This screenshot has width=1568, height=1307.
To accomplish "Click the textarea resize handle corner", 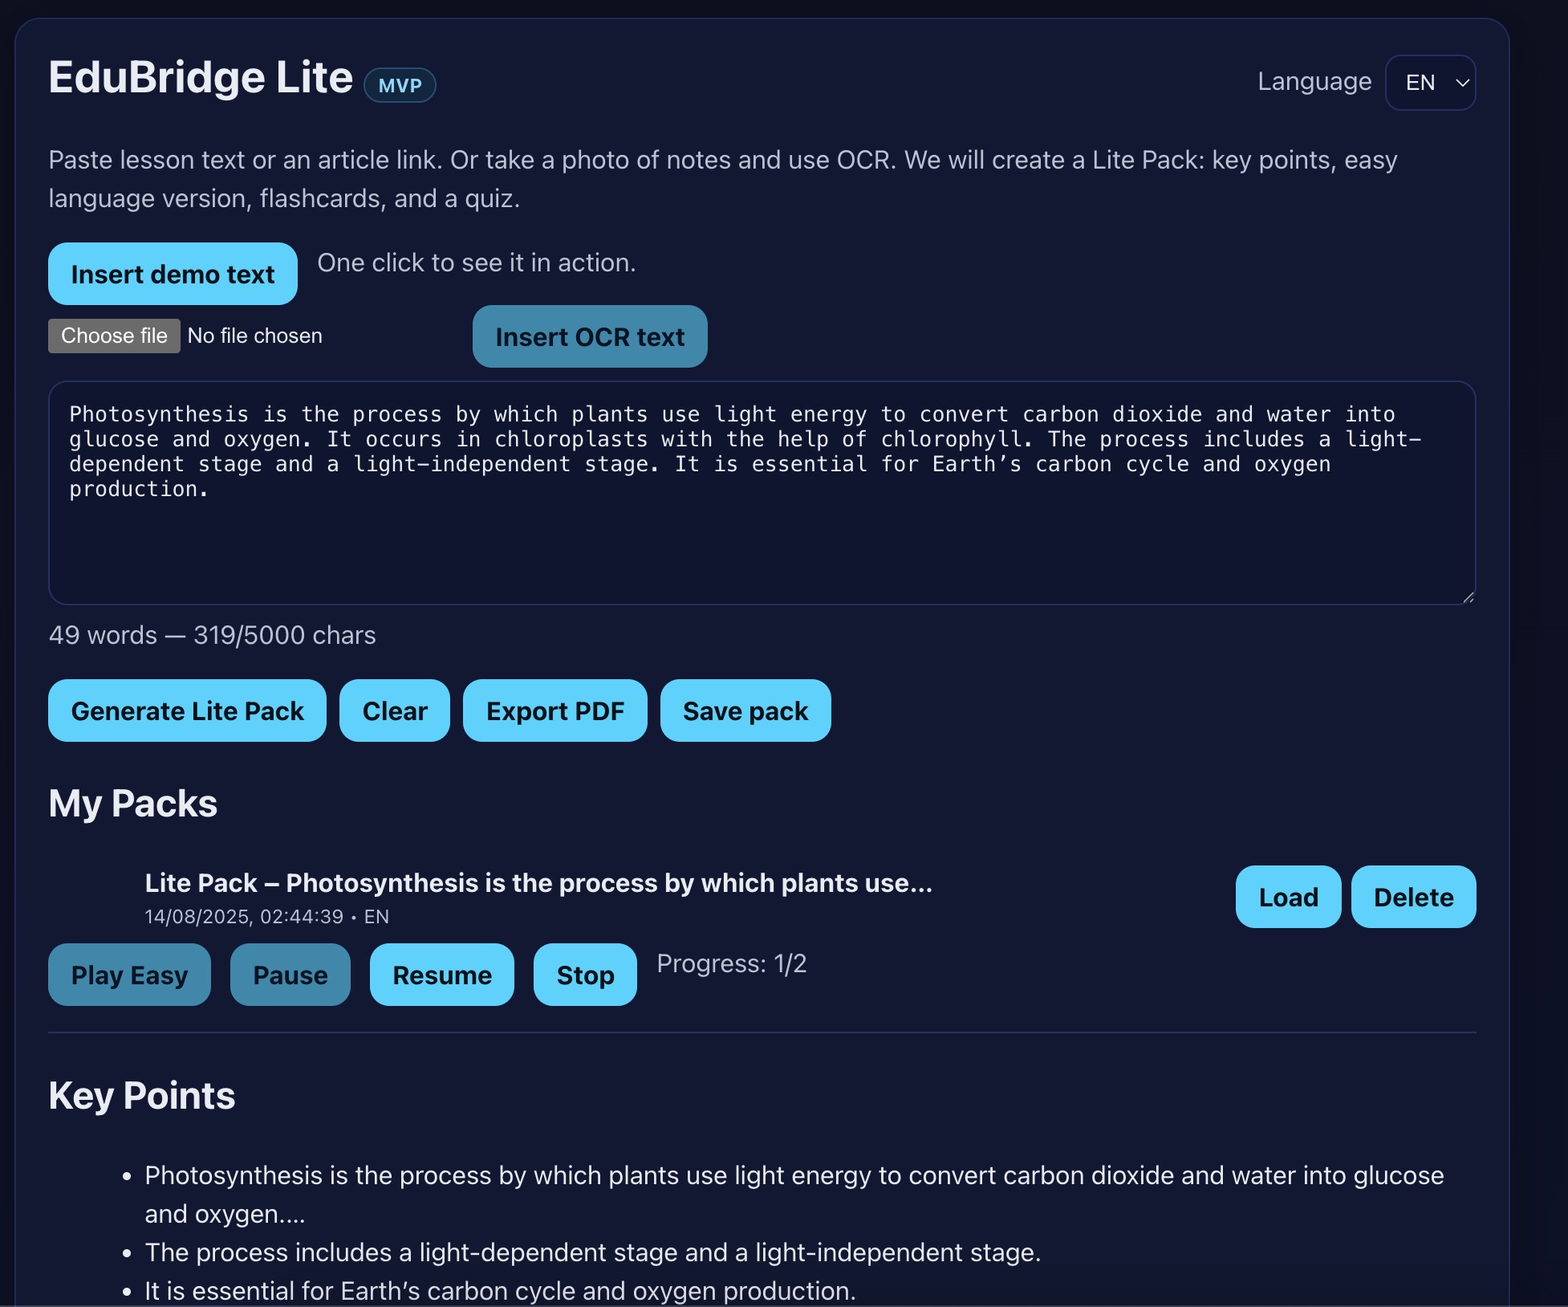I will tap(1468, 596).
